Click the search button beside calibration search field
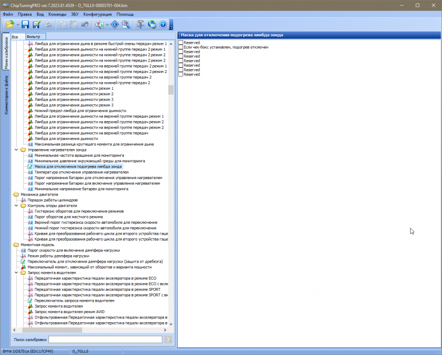442x355 pixels. pyautogui.click(x=168, y=340)
